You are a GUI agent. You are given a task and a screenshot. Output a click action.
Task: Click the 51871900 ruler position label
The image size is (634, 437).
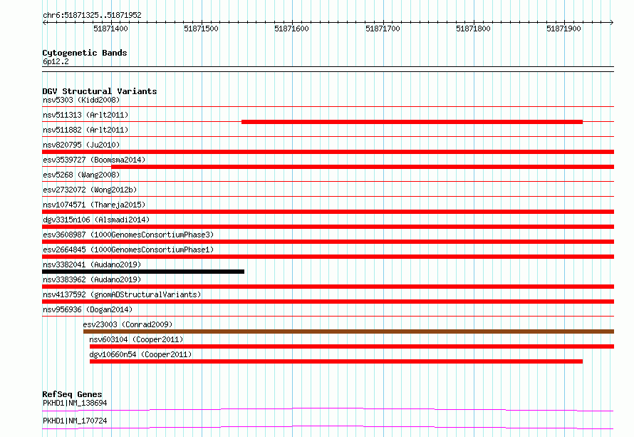point(563,29)
